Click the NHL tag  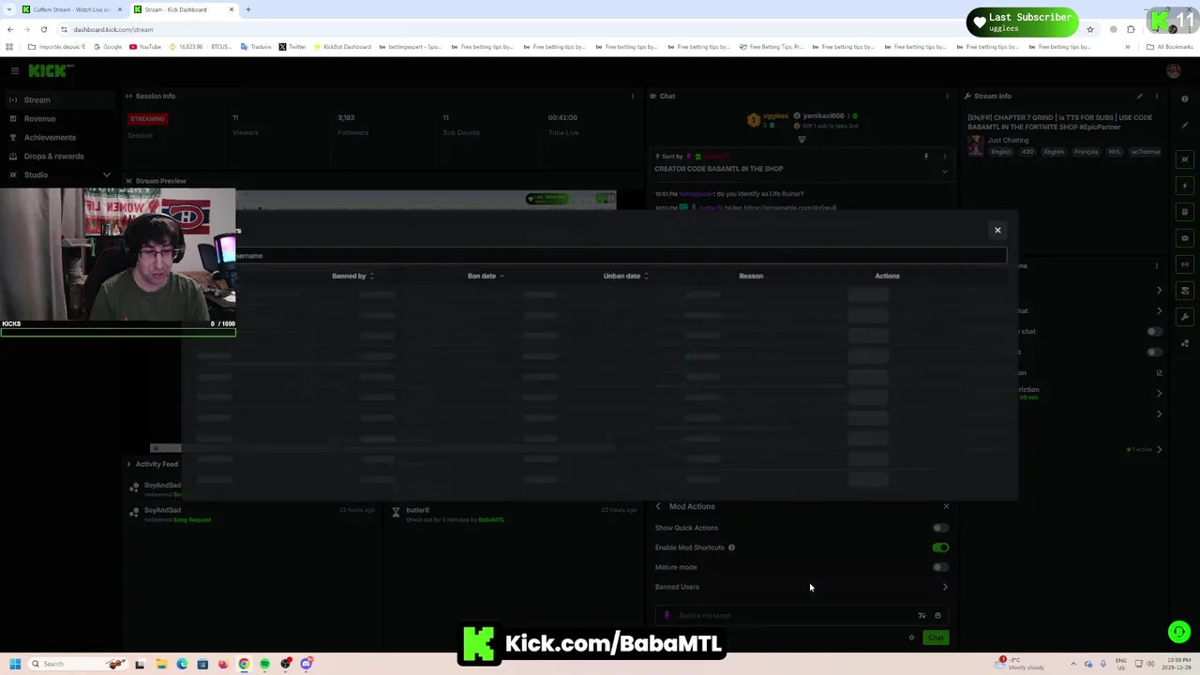[x=1115, y=152]
